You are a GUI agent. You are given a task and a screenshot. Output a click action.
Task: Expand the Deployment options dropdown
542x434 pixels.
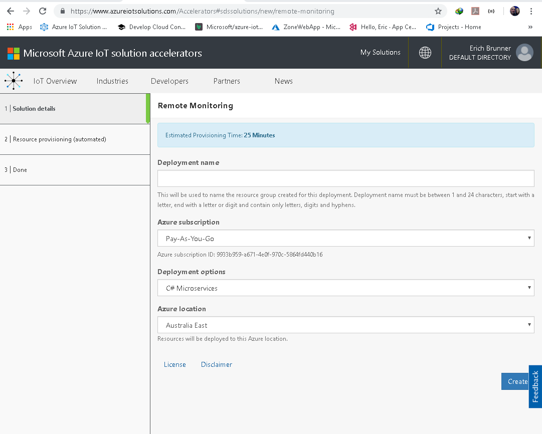click(x=345, y=288)
